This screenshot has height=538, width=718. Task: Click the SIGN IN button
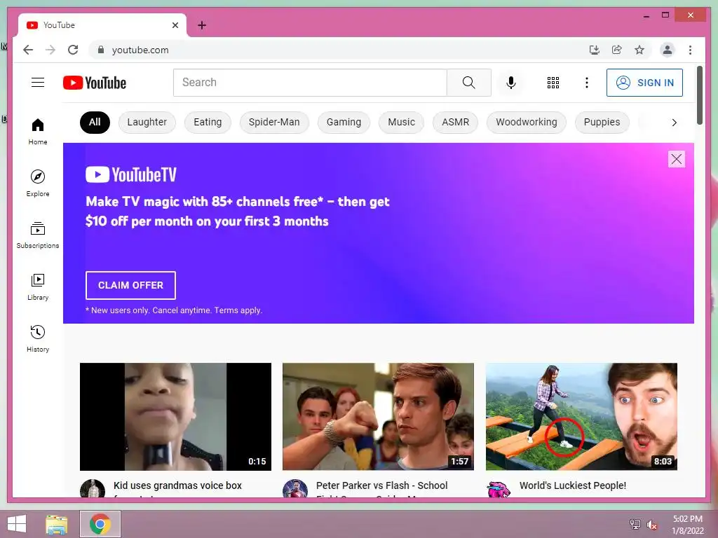(644, 83)
